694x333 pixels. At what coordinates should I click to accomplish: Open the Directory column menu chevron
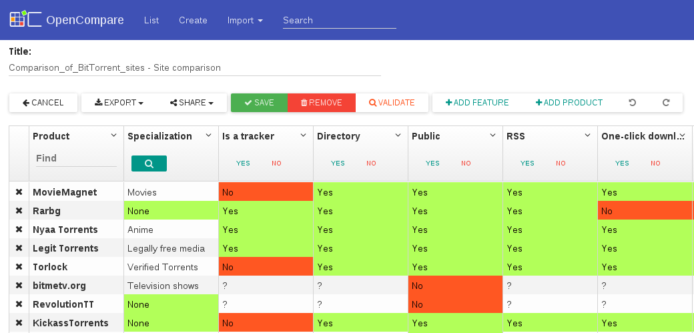(x=398, y=135)
